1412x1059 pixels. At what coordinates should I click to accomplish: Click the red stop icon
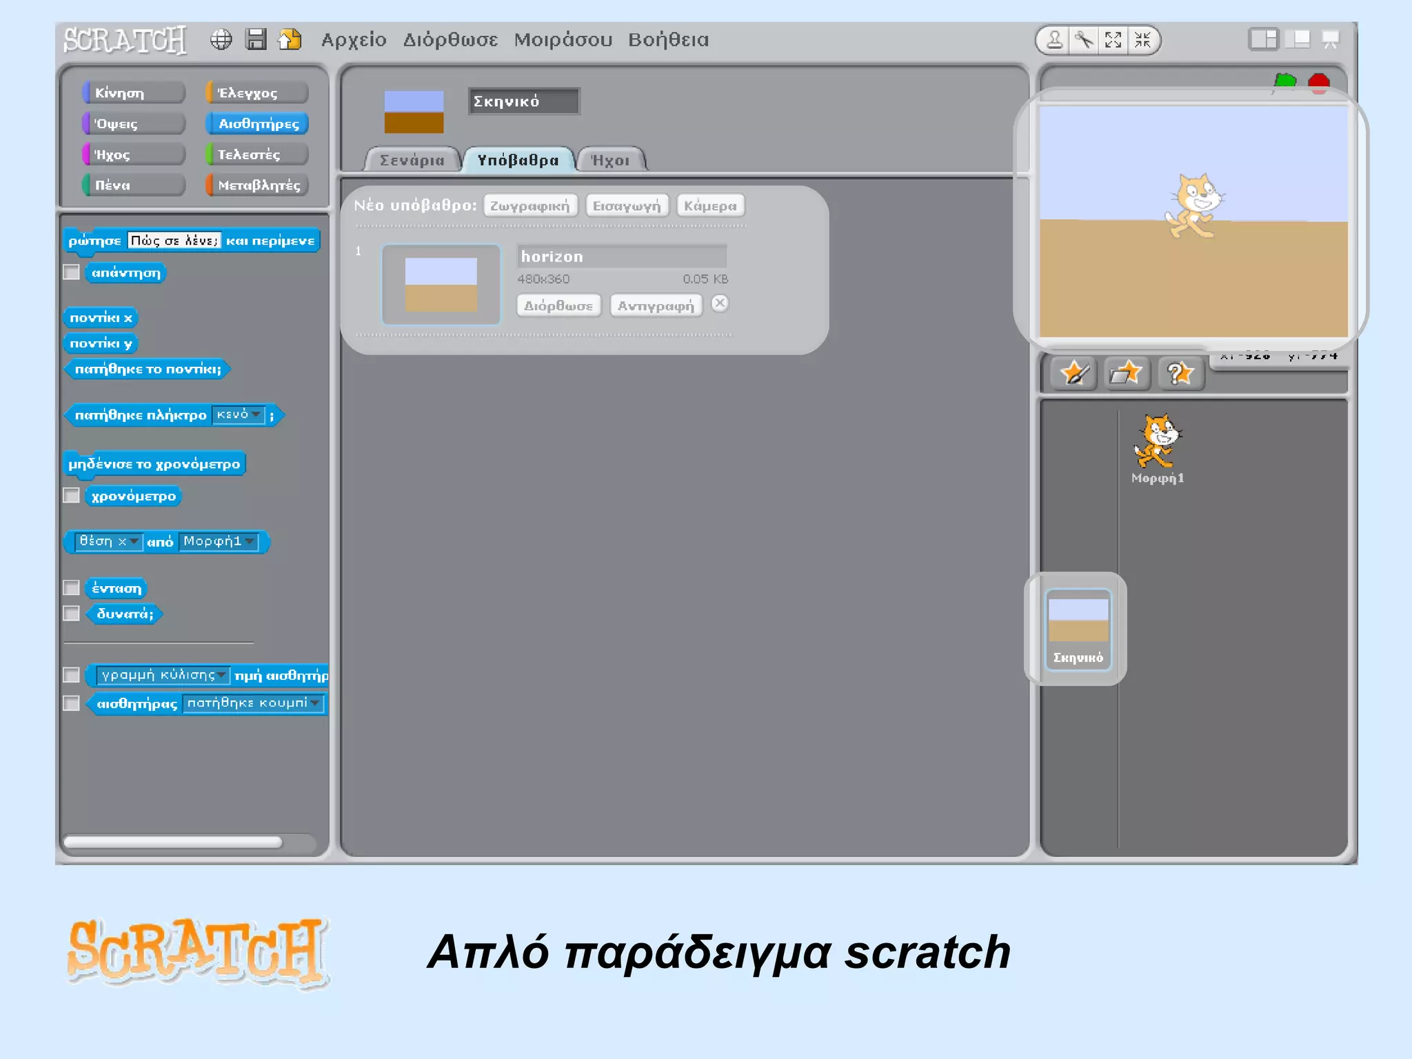coord(1319,83)
